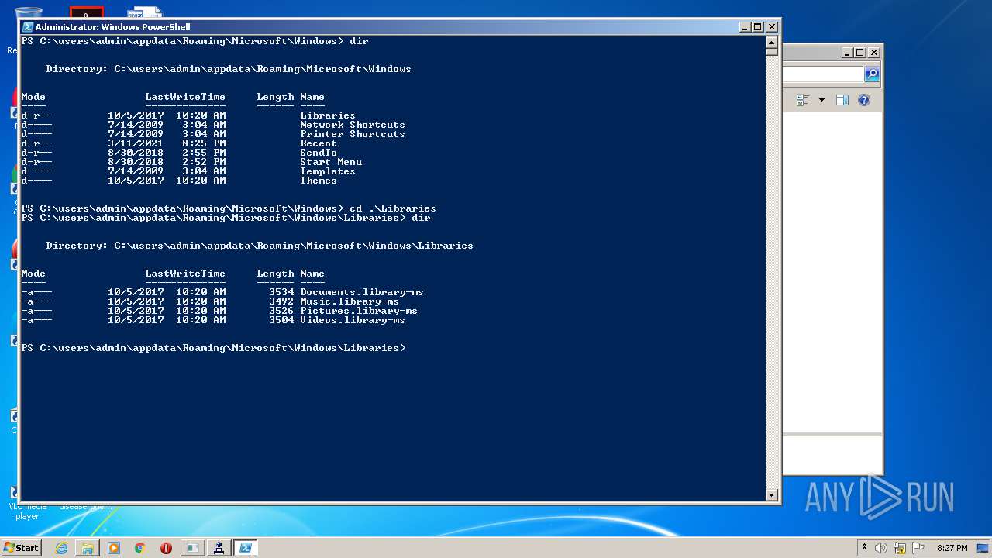Click the 'Templates' directory entry
The image size is (992, 558).
[x=328, y=171]
